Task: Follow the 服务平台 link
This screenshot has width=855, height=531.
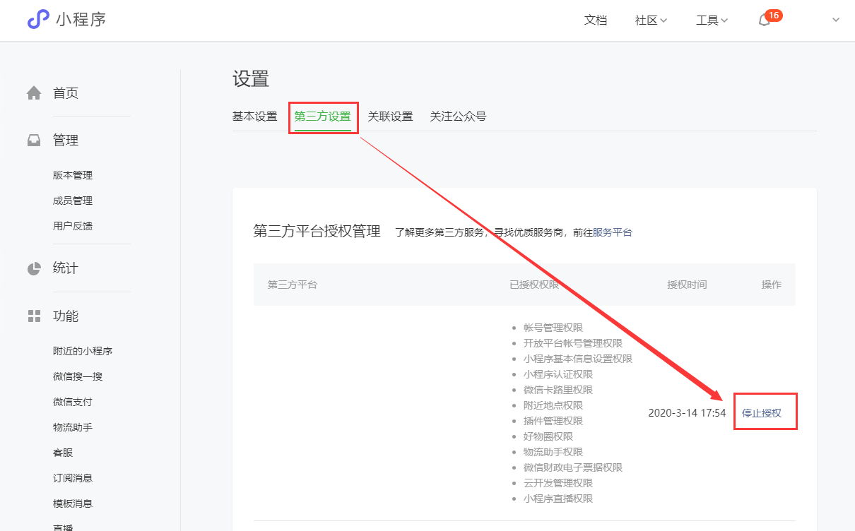Action: 613,232
